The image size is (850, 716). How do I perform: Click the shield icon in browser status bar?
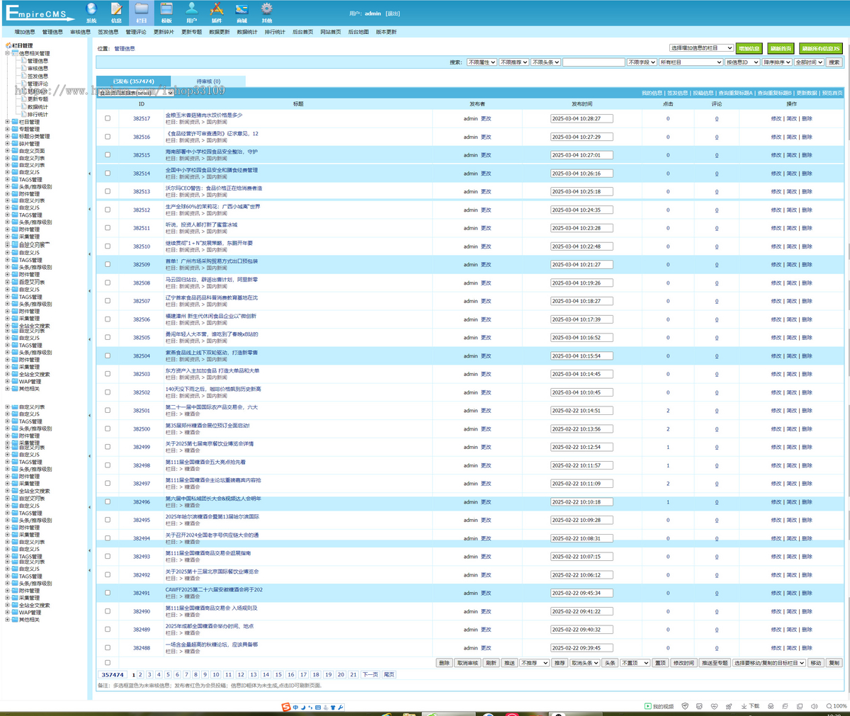click(x=685, y=706)
